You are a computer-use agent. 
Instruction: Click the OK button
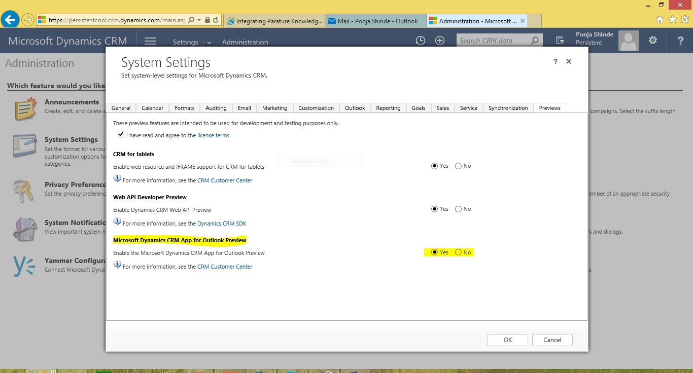508,340
